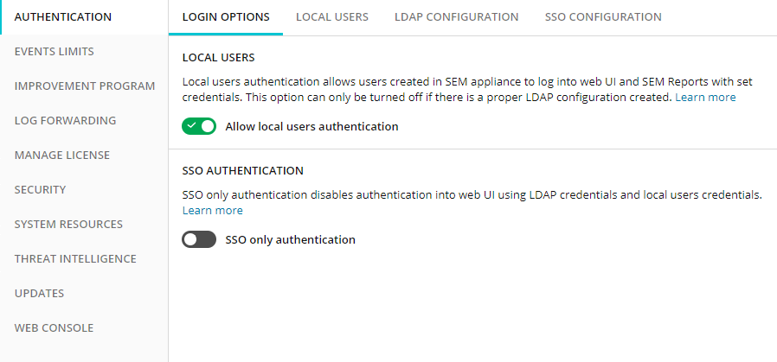Open the SSO Configuration tab
This screenshot has width=777, height=362.
click(x=603, y=16)
